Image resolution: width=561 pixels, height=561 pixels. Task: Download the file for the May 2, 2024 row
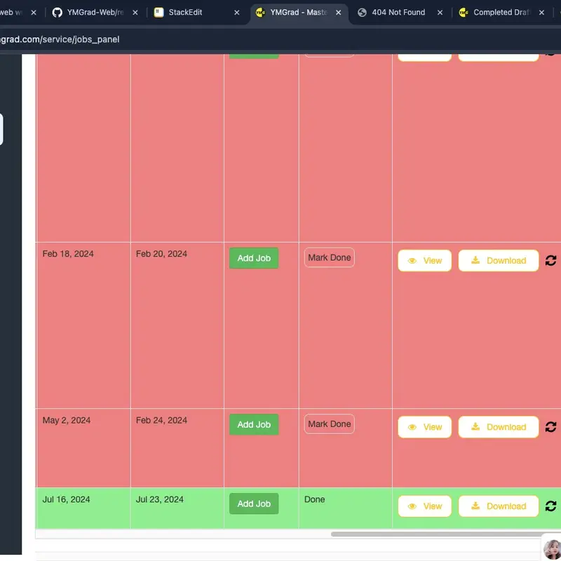[498, 426]
